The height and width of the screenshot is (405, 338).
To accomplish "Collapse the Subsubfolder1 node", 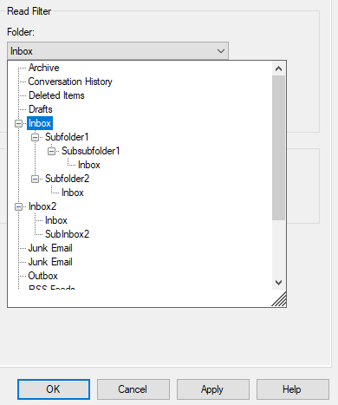I will [51, 151].
